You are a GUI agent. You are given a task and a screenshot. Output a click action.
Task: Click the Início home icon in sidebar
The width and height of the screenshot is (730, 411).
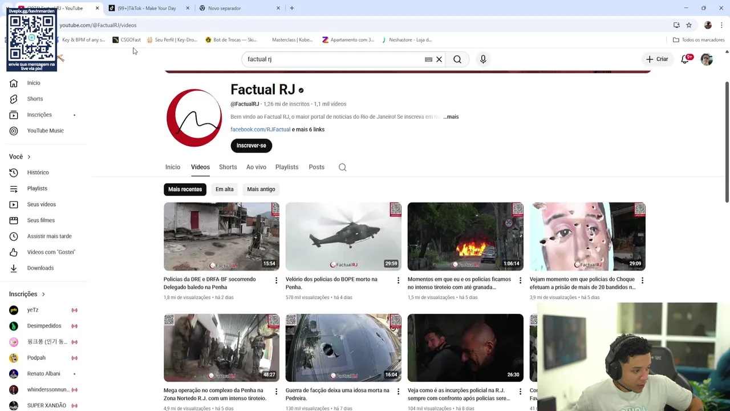click(14, 83)
